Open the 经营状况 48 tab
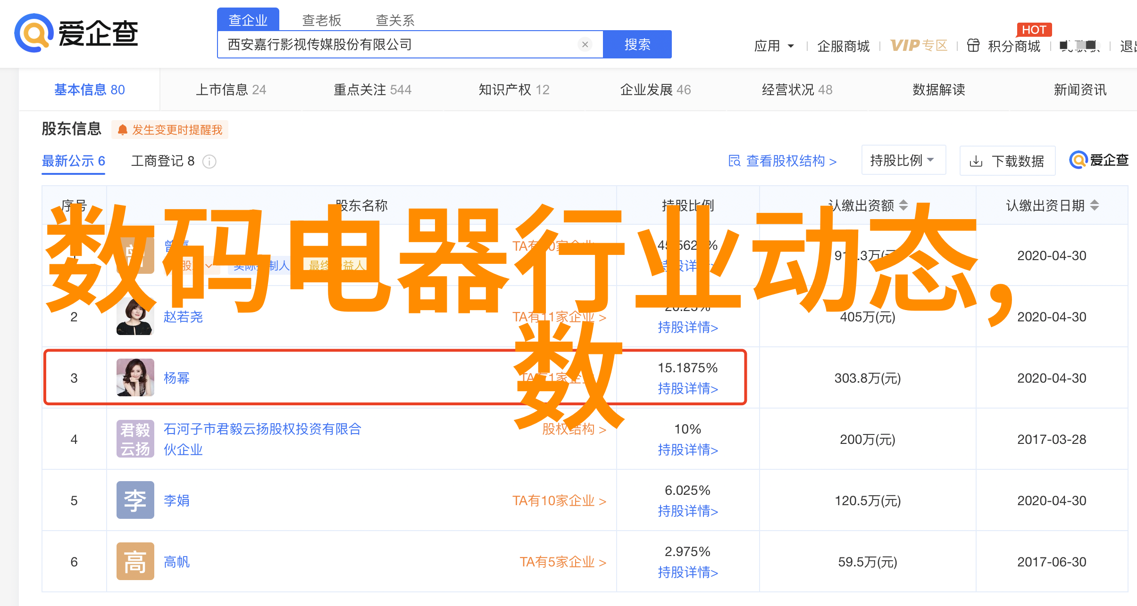The image size is (1137, 606). 797,90
